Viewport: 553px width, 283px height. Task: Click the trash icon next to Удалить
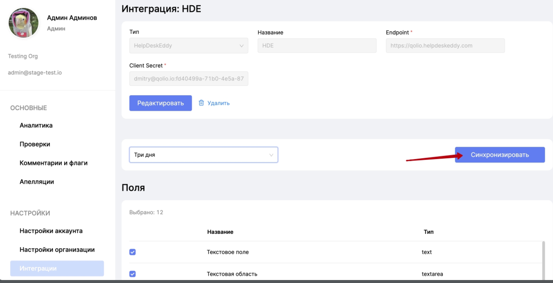(x=201, y=103)
